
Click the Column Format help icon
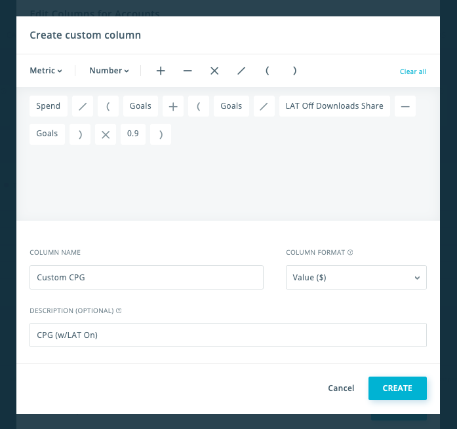350,252
